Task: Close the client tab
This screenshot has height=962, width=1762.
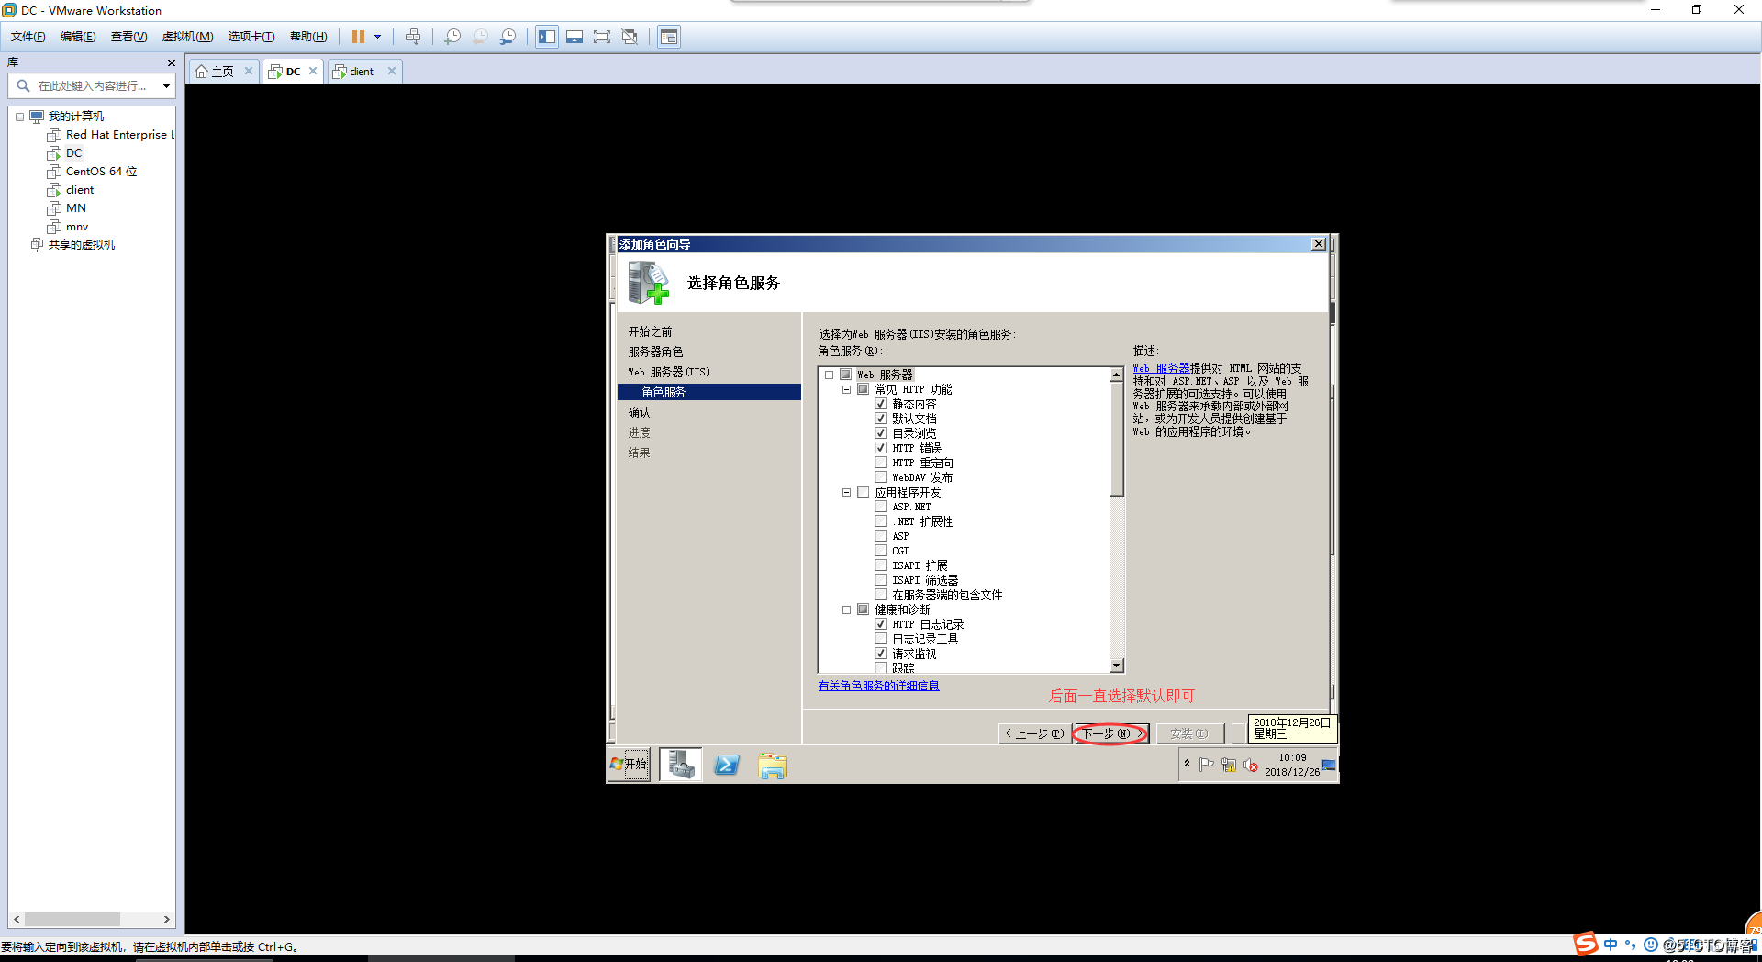Action: coord(392,71)
